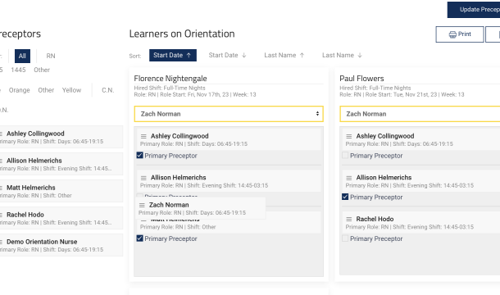This screenshot has width=500, height=295.
Task: Click the Florence Nightengale learner name
Action: click(x=170, y=79)
